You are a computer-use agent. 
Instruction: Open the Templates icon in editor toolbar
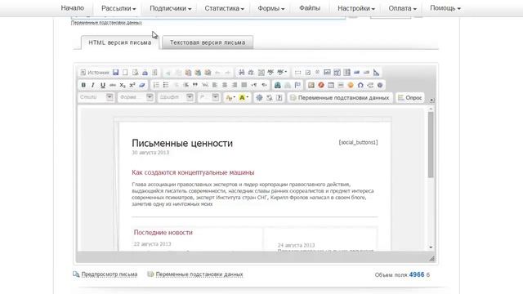[154, 73]
